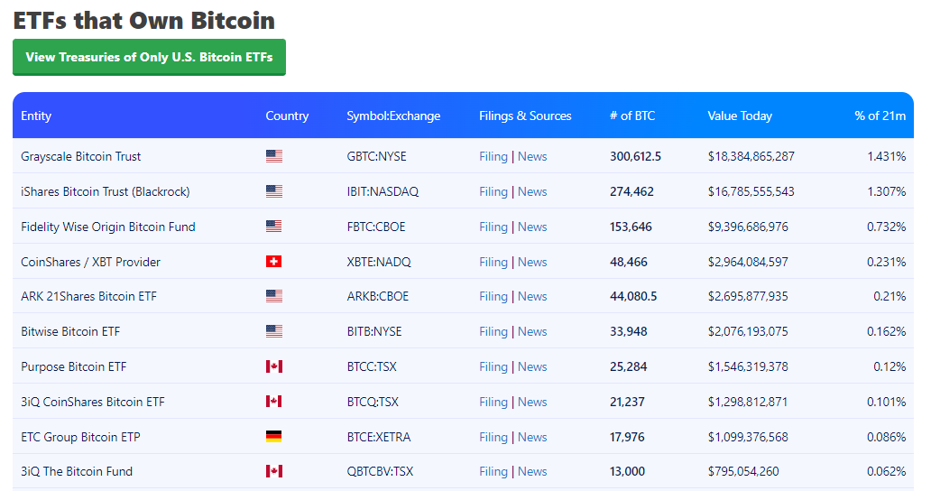
Task: Click the US flag for Grayscale Bitcoin Trust
Action: pyautogui.click(x=273, y=156)
